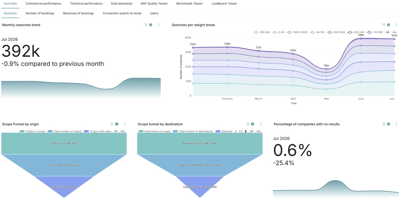
Task: Click the 310k data point in March
Action: [x=259, y=51]
